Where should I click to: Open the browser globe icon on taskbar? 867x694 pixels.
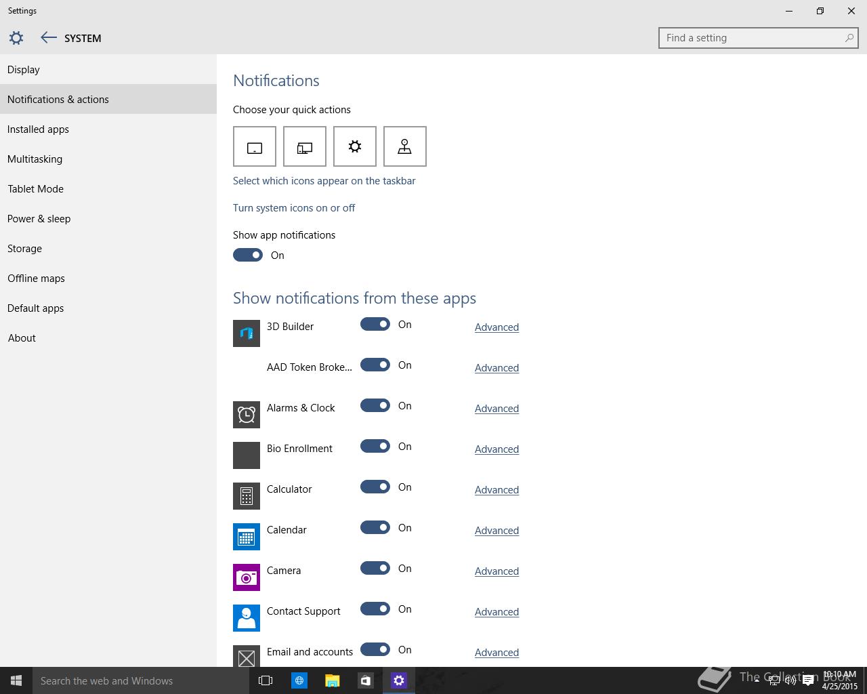pyautogui.click(x=299, y=680)
